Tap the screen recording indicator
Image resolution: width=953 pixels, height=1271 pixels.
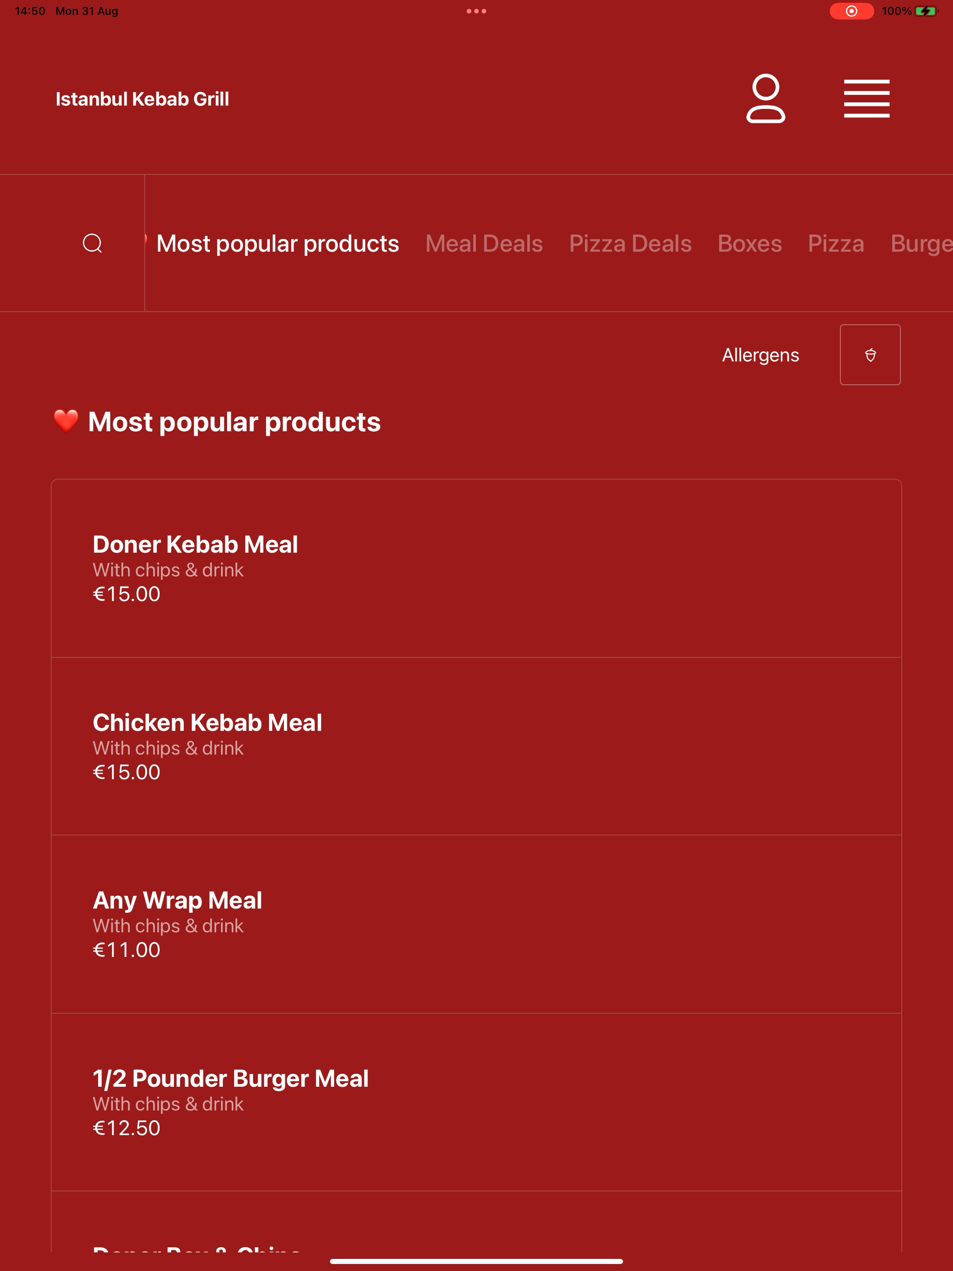(851, 11)
